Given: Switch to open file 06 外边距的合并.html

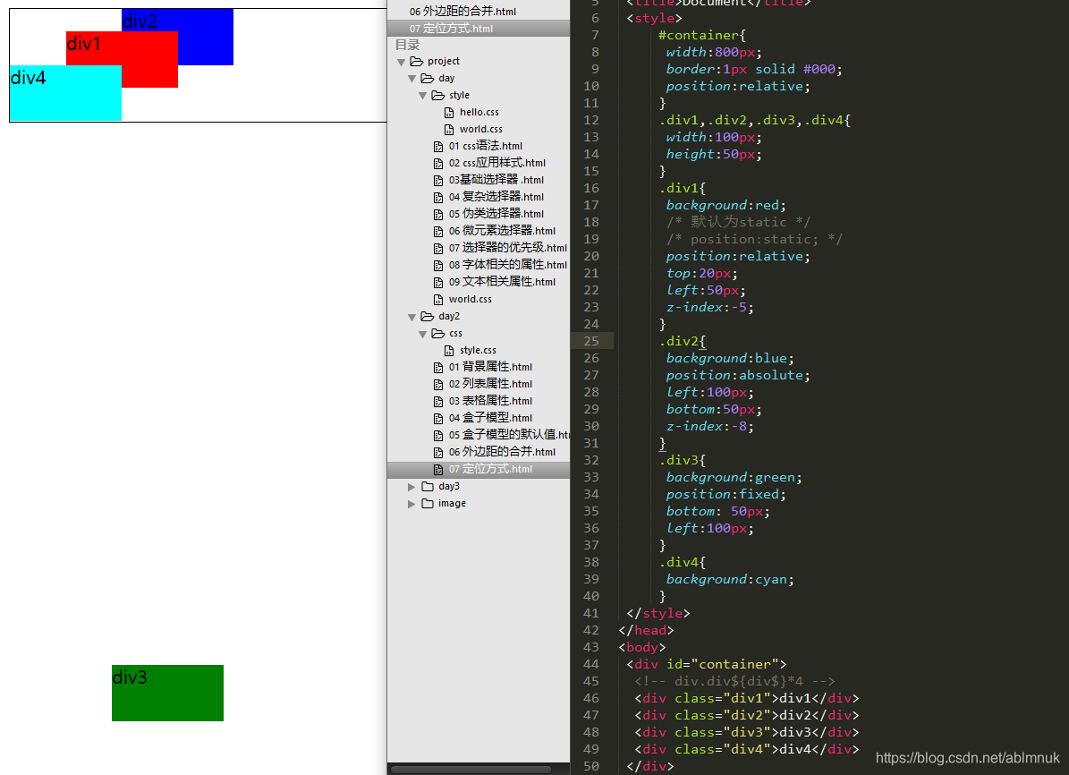Looking at the screenshot, I should click(462, 12).
